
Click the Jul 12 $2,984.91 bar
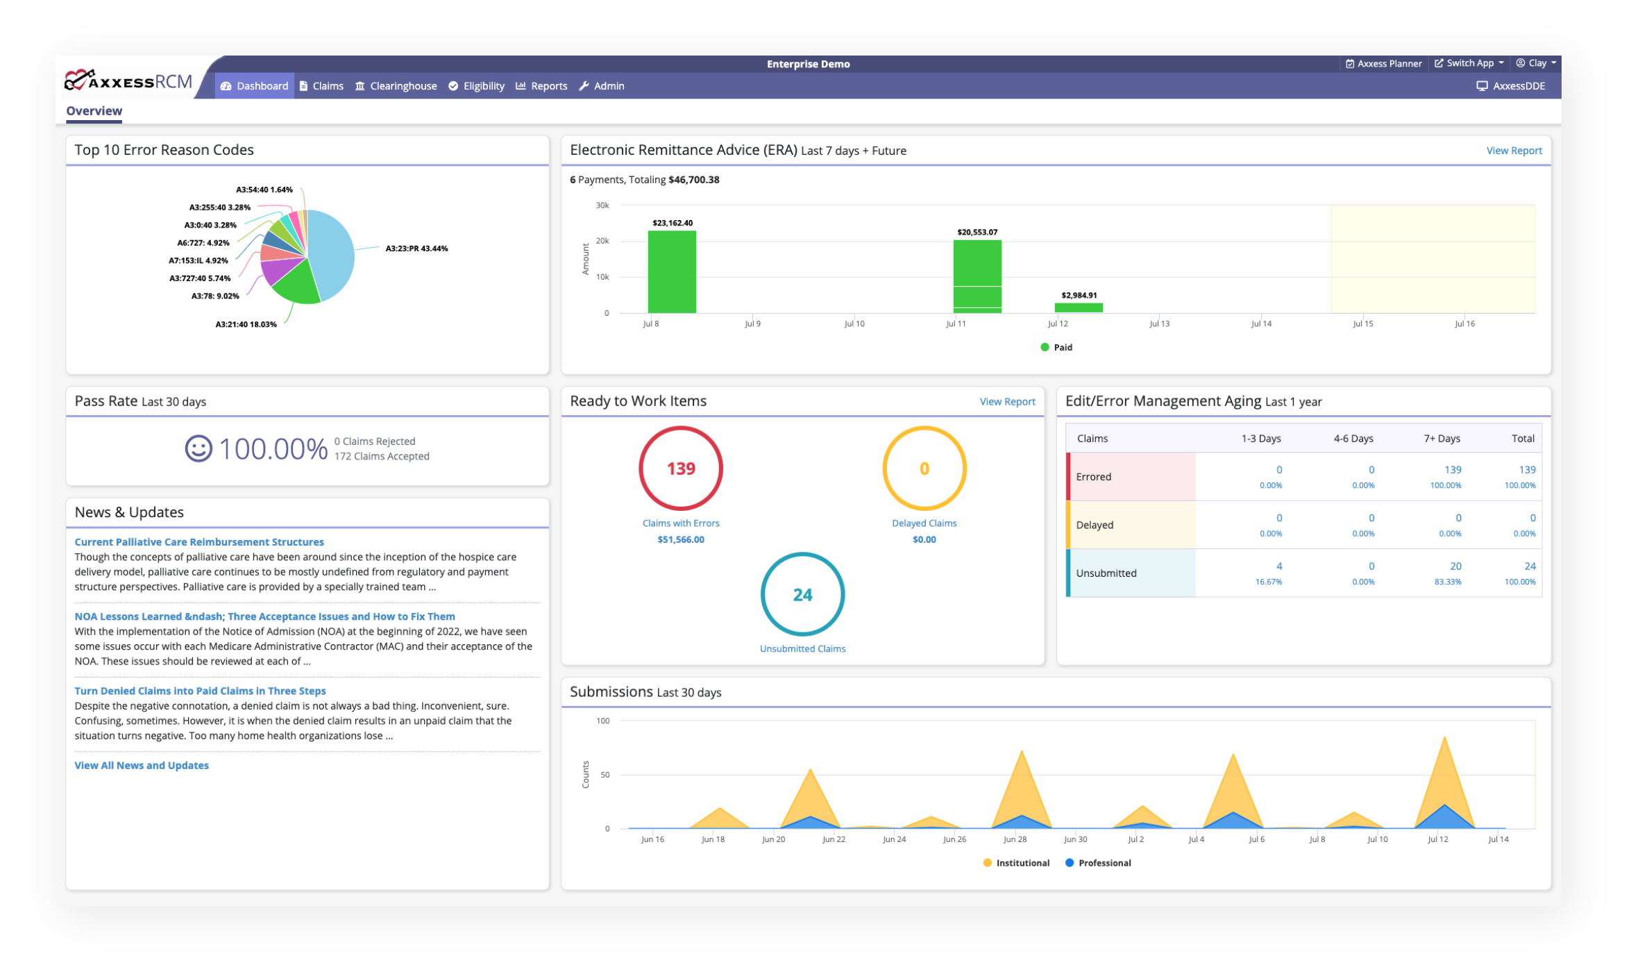(1079, 308)
